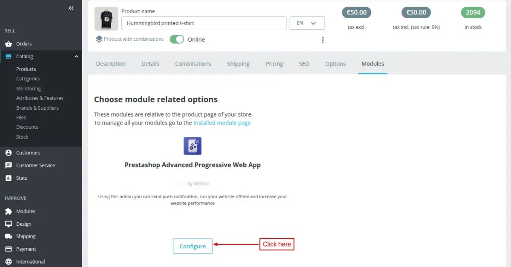Click the Shipping truck icon
This screenshot has height=267, width=511.
9,236
